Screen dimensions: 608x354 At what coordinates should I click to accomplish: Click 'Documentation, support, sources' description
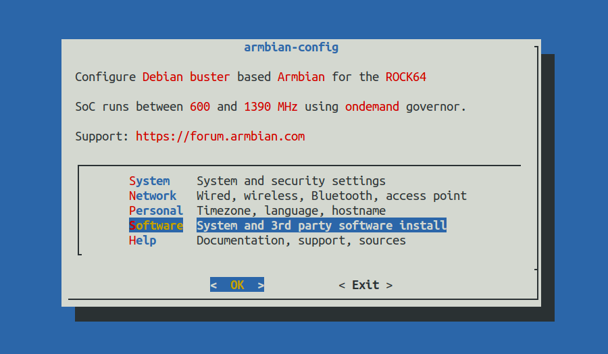tap(301, 241)
